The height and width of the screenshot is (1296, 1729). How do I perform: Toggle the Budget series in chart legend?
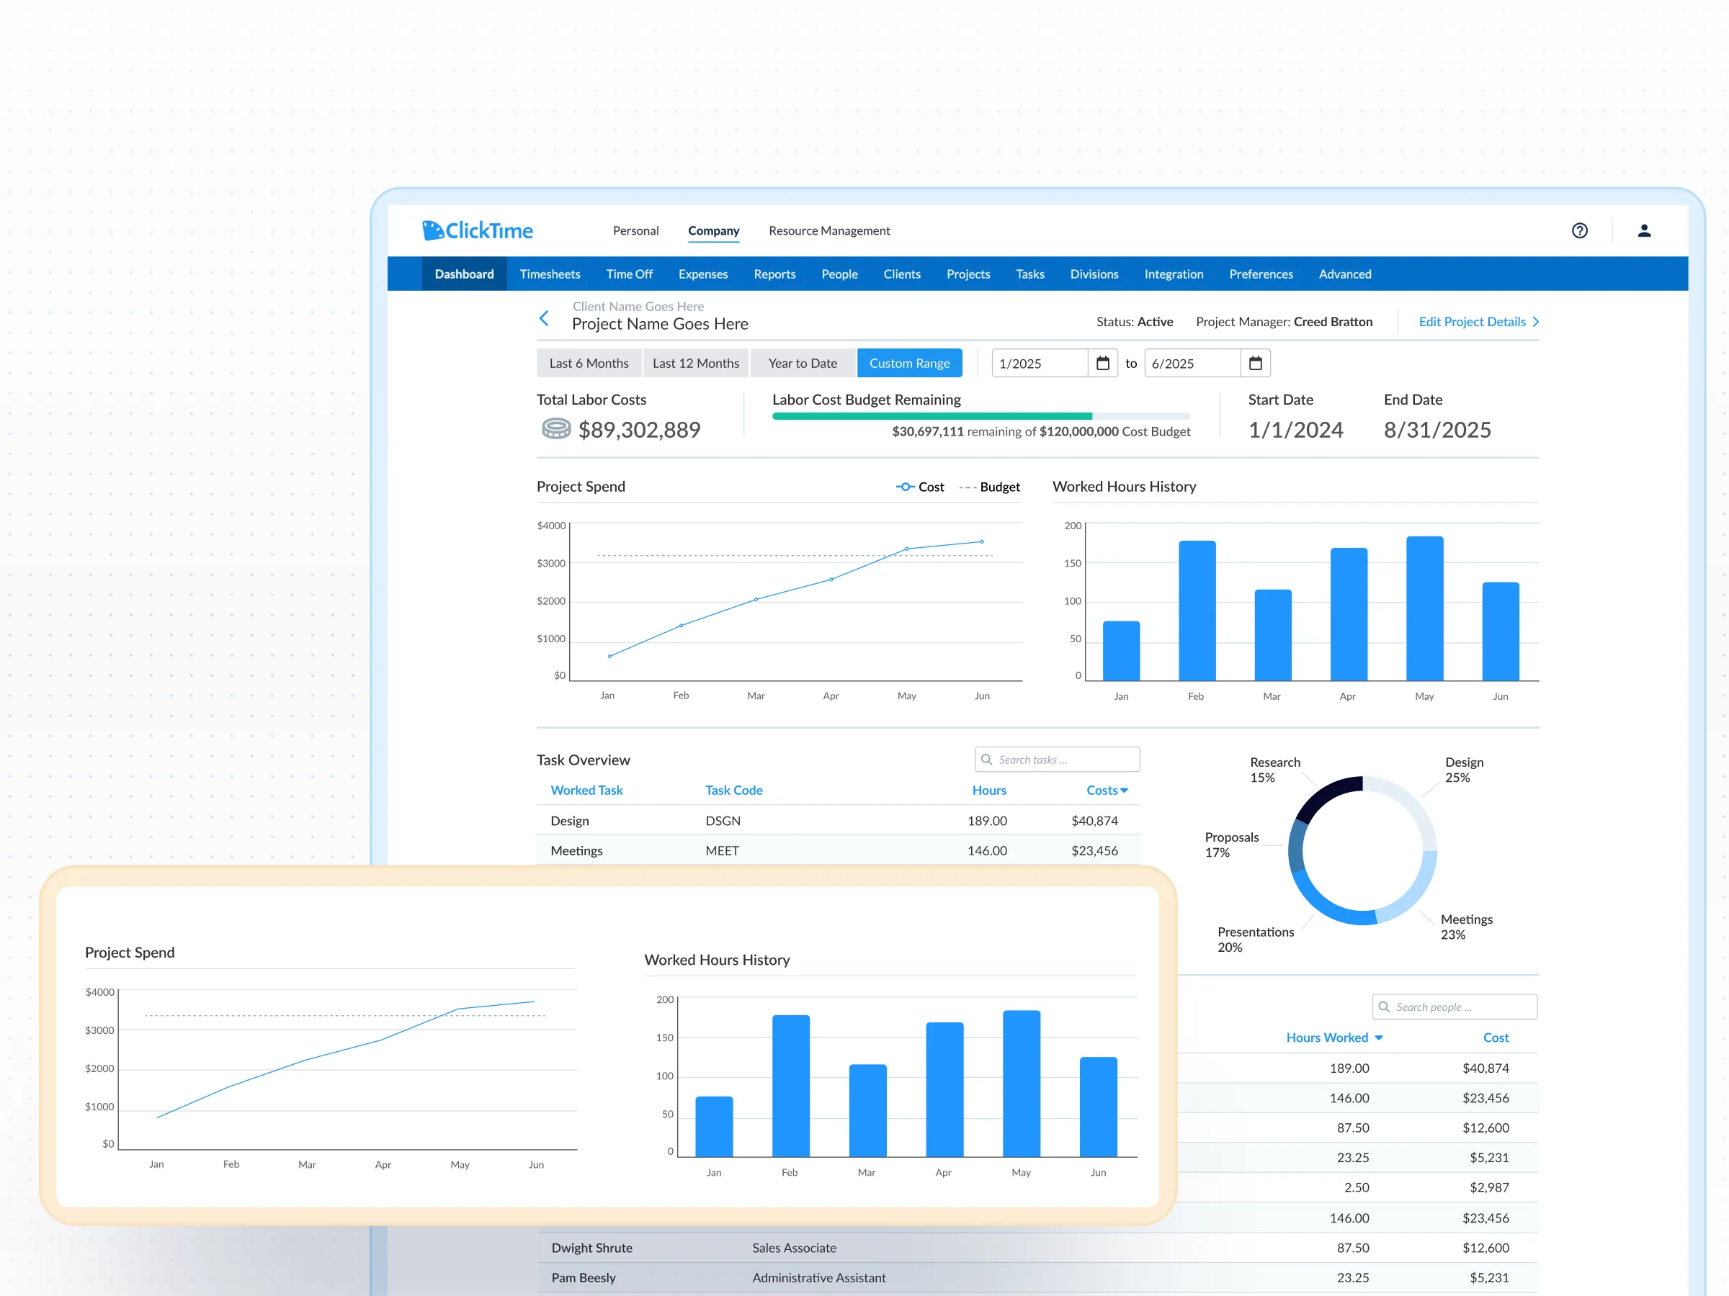(990, 487)
